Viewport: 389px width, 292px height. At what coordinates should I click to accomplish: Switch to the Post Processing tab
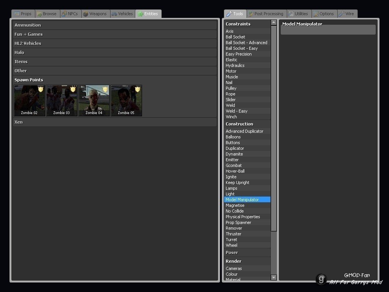coord(266,14)
